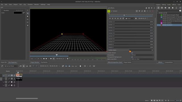Image resolution: width=182 pixels, height=102 pixels.
Task: Open the Normal Mode edit mode dropdown
Action: point(11,66)
